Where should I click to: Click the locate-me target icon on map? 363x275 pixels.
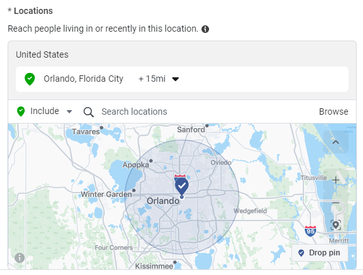point(336,225)
